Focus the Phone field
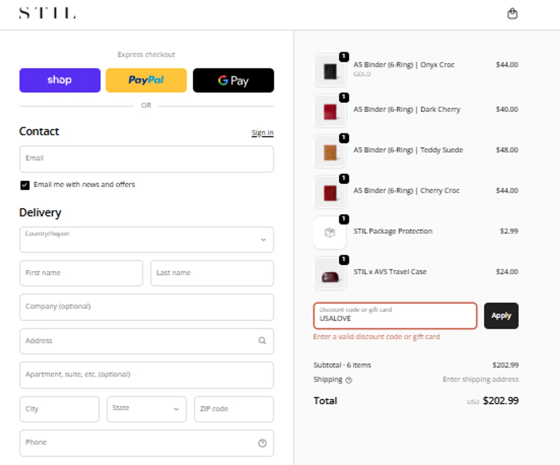 tap(146, 443)
